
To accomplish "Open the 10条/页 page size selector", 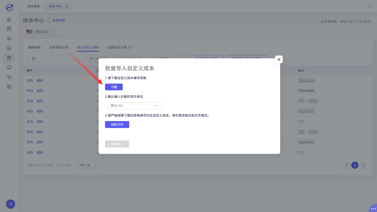I will pyautogui.click(x=88, y=165).
